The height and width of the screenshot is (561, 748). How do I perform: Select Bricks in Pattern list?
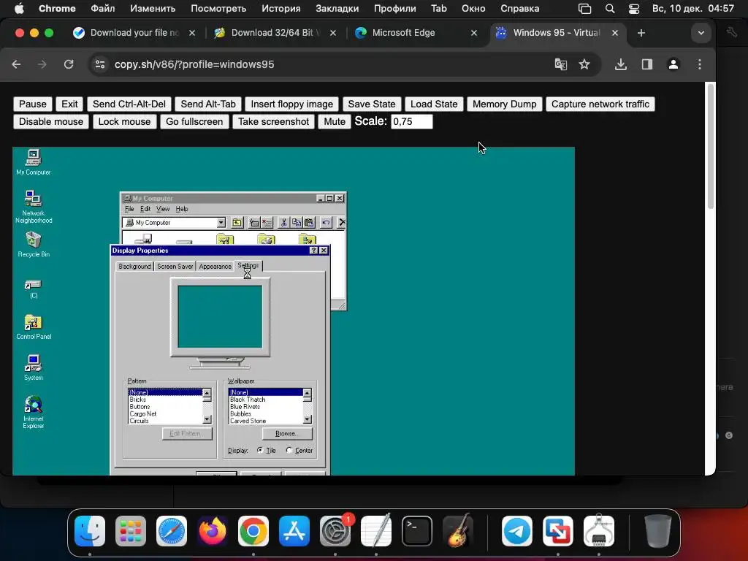[x=165, y=400]
